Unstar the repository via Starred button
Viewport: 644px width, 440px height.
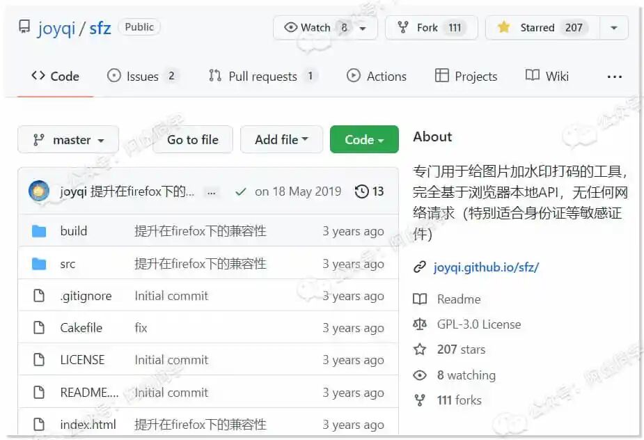[x=542, y=28]
